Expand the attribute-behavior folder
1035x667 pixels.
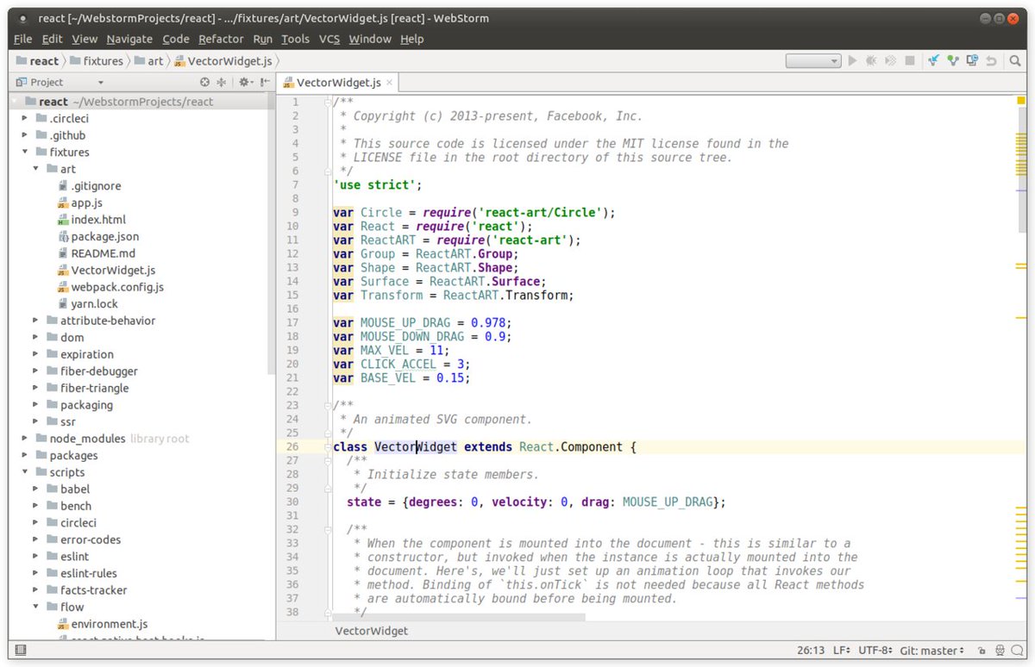point(35,321)
